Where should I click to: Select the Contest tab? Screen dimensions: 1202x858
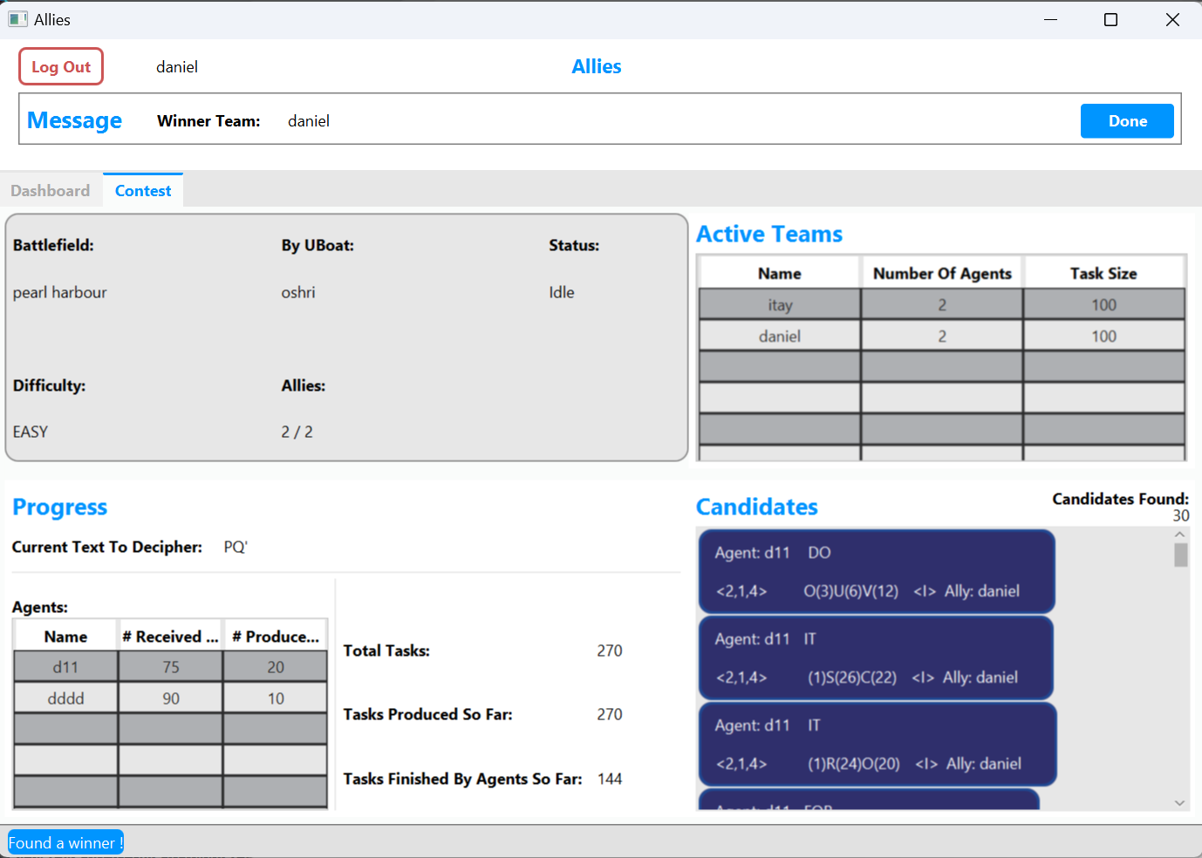143,191
